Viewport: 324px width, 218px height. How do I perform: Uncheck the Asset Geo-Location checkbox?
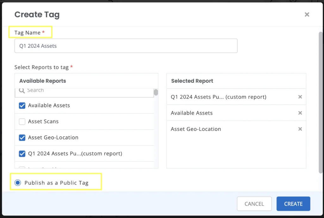(x=22, y=137)
